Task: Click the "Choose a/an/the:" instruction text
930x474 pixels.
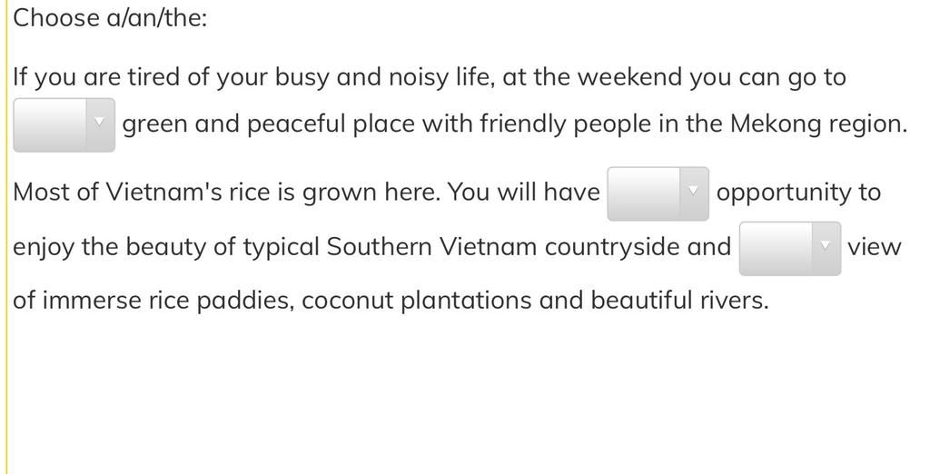Action: point(110,17)
